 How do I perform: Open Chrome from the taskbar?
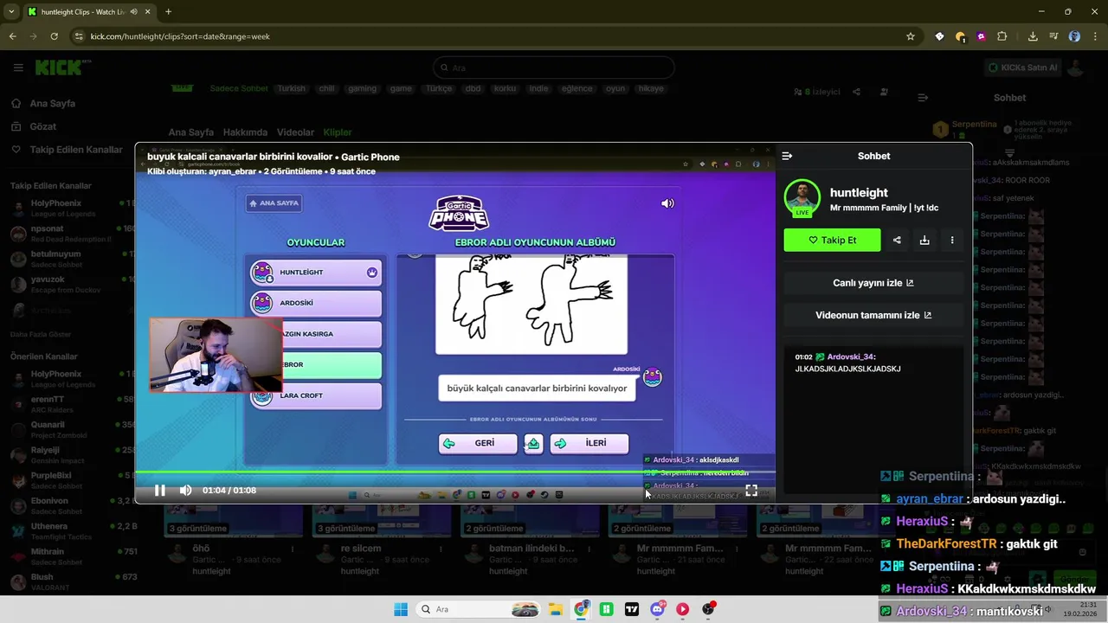[x=582, y=609]
